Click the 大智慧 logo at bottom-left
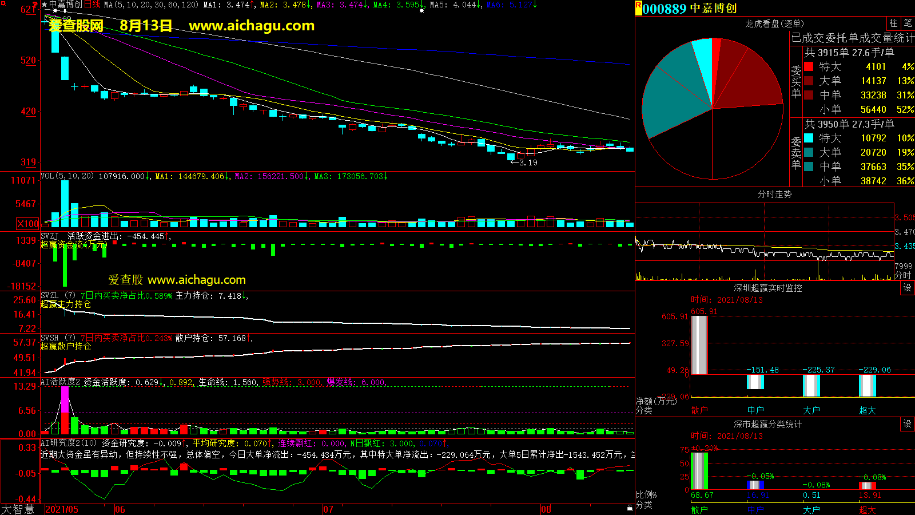The height and width of the screenshot is (515, 915). point(18,509)
